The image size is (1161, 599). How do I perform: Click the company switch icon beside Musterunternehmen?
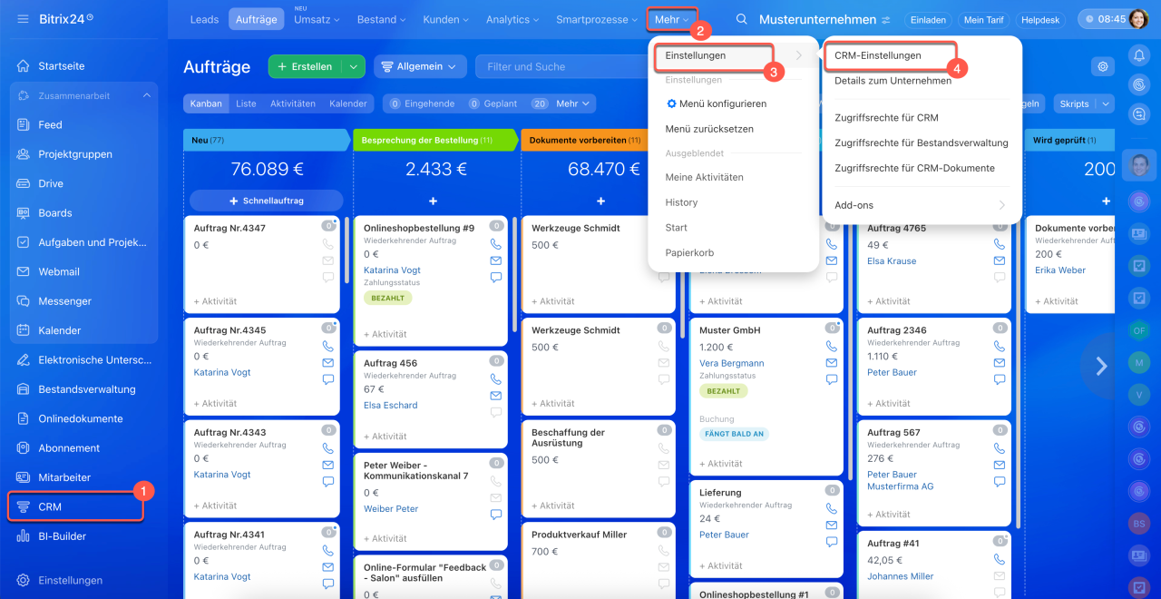point(885,20)
